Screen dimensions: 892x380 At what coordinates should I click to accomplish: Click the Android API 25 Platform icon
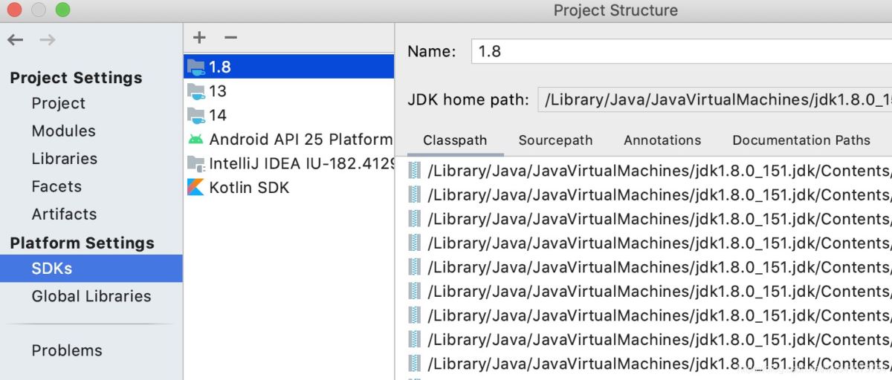[196, 139]
